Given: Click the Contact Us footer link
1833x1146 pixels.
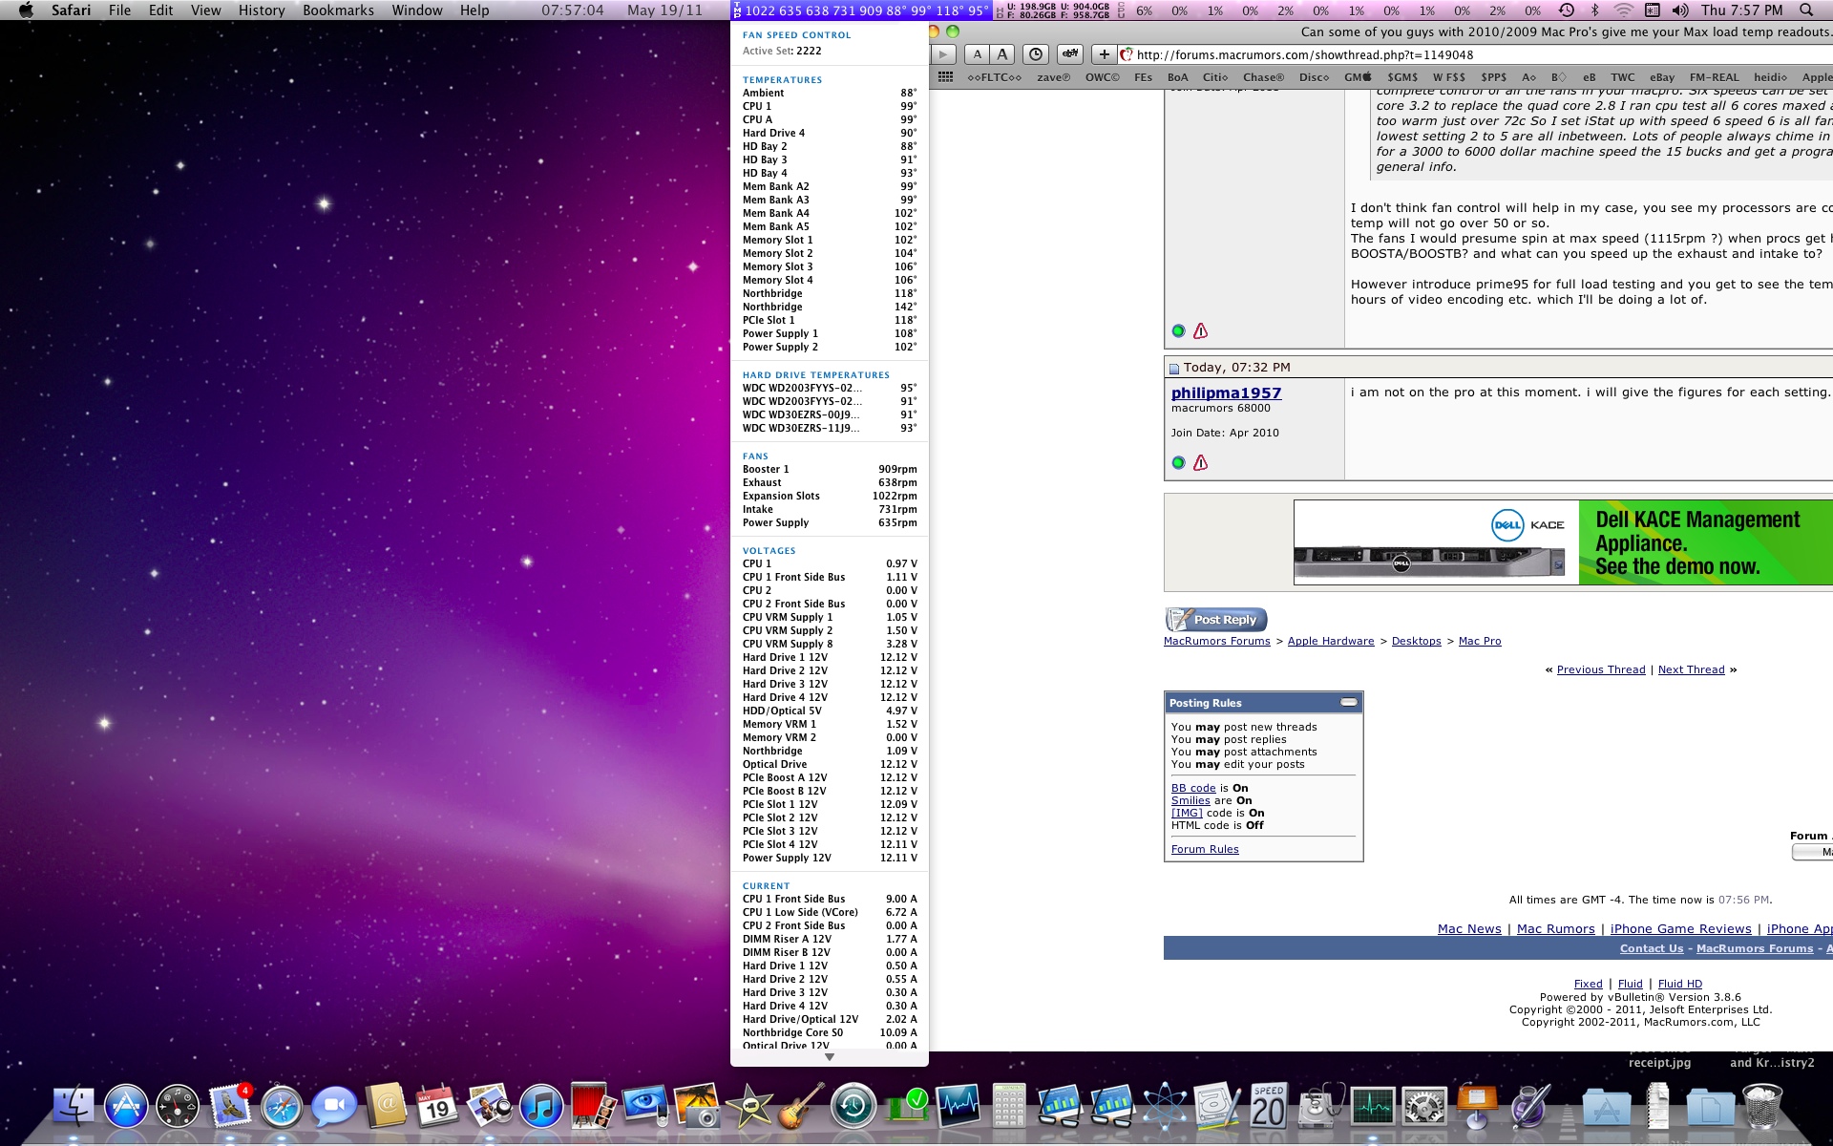Looking at the screenshot, I should [1652, 949].
